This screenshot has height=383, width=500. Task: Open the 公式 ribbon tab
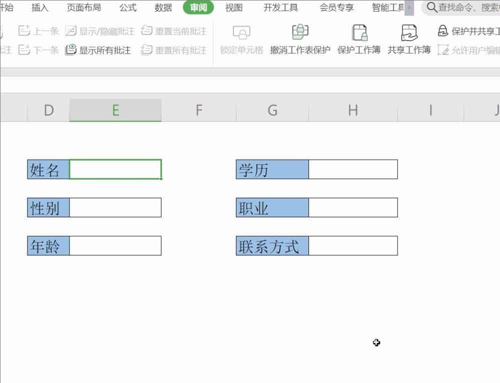tap(127, 8)
